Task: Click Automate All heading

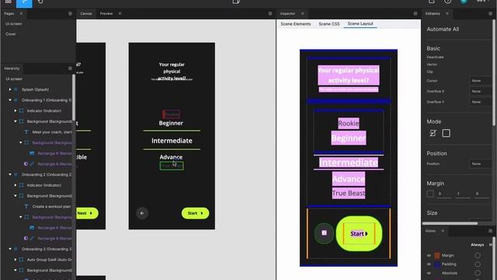Action: pos(443,30)
